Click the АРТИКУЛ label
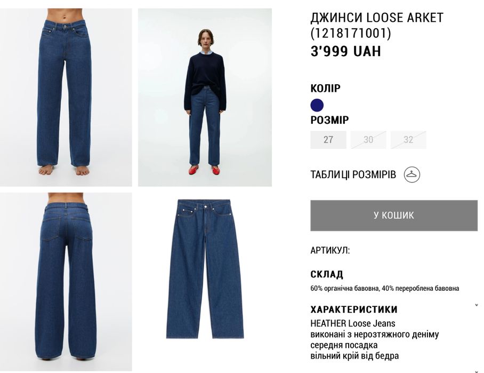 (330, 250)
